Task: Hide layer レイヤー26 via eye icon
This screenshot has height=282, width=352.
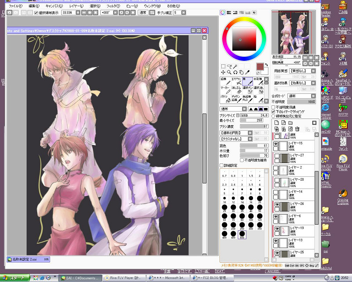Action: point(277,204)
